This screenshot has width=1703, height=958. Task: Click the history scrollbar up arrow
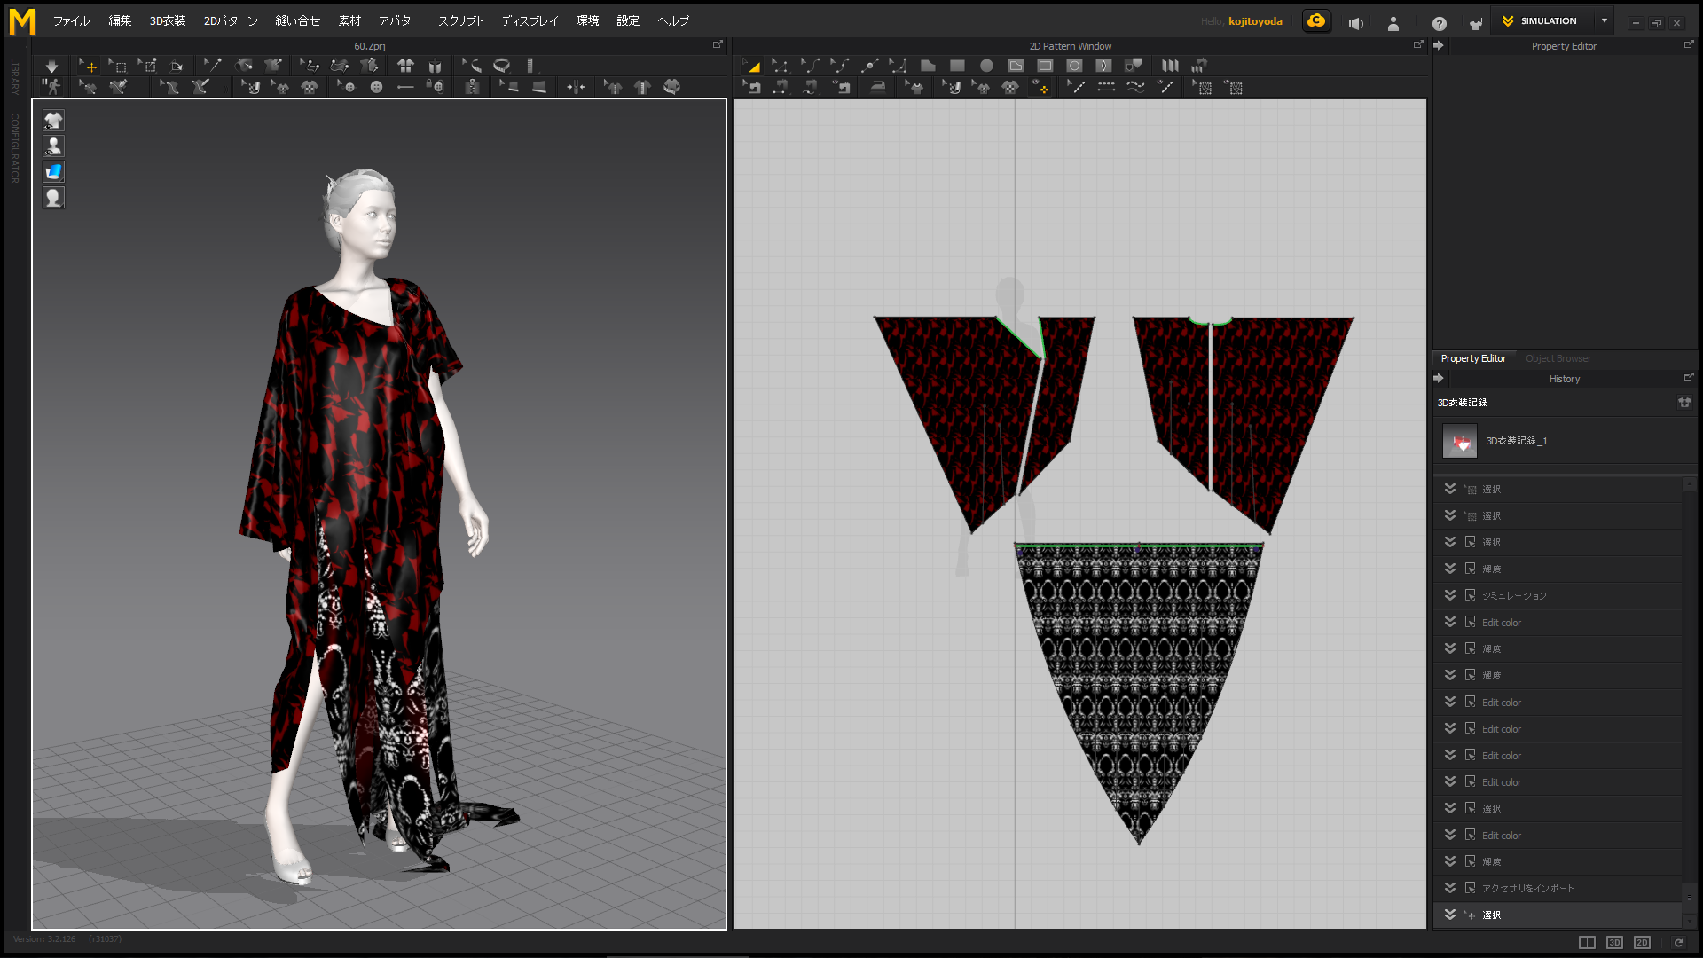click(x=1689, y=484)
